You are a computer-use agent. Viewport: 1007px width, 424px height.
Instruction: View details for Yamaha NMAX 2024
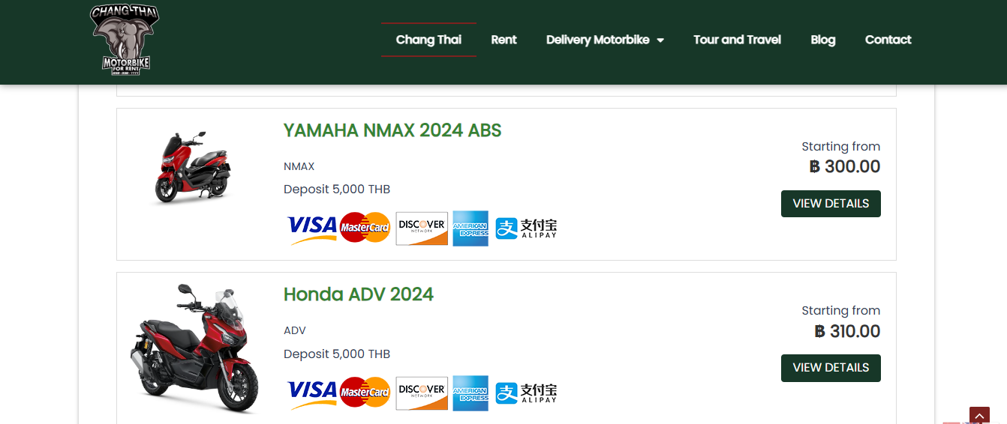point(831,204)
